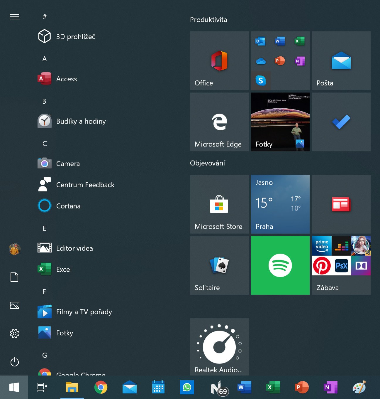This screenshot has width=380, height=399.
Task: Click the letter E group header
Action: (x=44, y=228)
